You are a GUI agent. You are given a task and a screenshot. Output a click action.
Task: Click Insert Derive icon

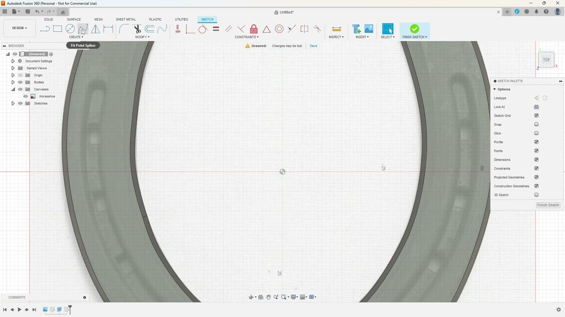pos(356,29)
